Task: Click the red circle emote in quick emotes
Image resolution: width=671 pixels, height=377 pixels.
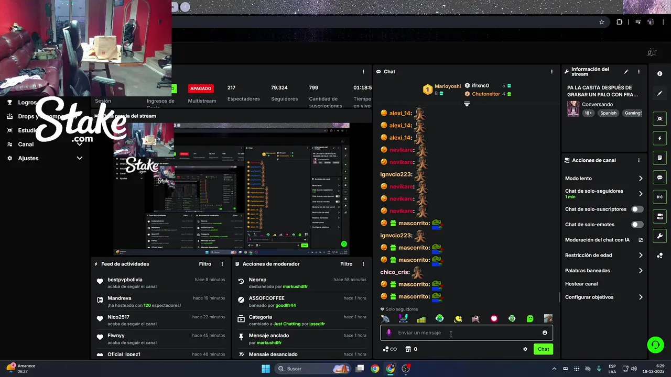Action: 494,318
